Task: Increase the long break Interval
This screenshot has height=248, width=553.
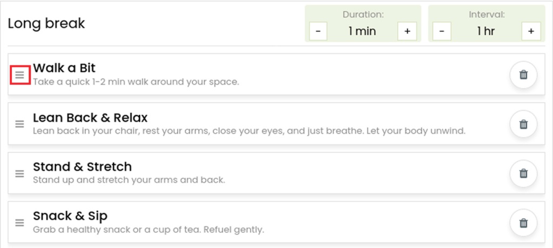Action: 531,31
